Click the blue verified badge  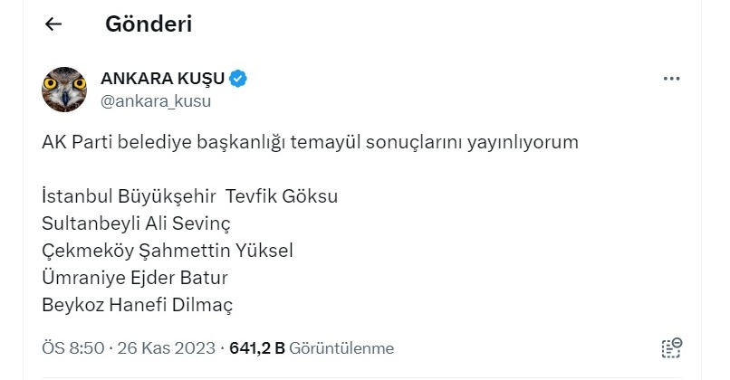[238, 79]
